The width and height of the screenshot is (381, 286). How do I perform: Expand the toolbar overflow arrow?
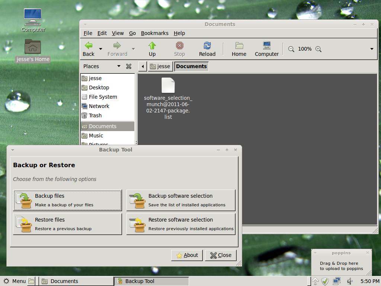point(372,49)
